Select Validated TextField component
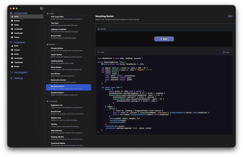 coord(69,31)
